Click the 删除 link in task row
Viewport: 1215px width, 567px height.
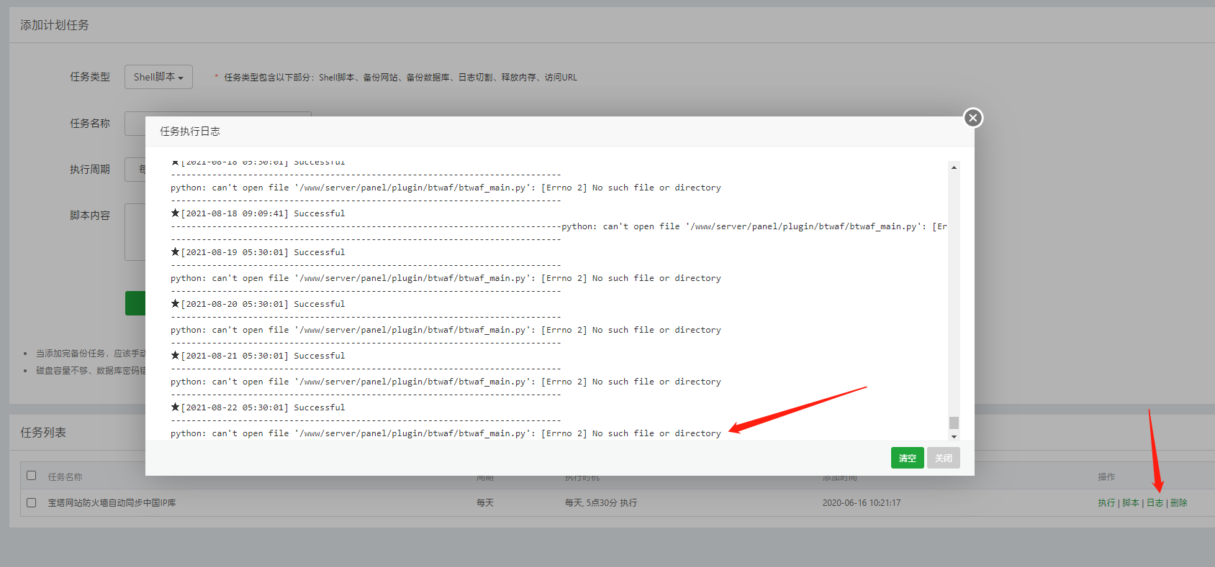pyautogui.click(x=1179, y=503)
